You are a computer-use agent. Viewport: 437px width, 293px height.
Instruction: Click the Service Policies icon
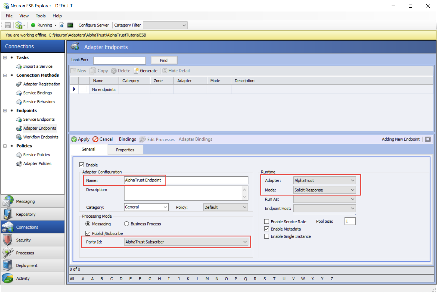(x=19, y=155)
